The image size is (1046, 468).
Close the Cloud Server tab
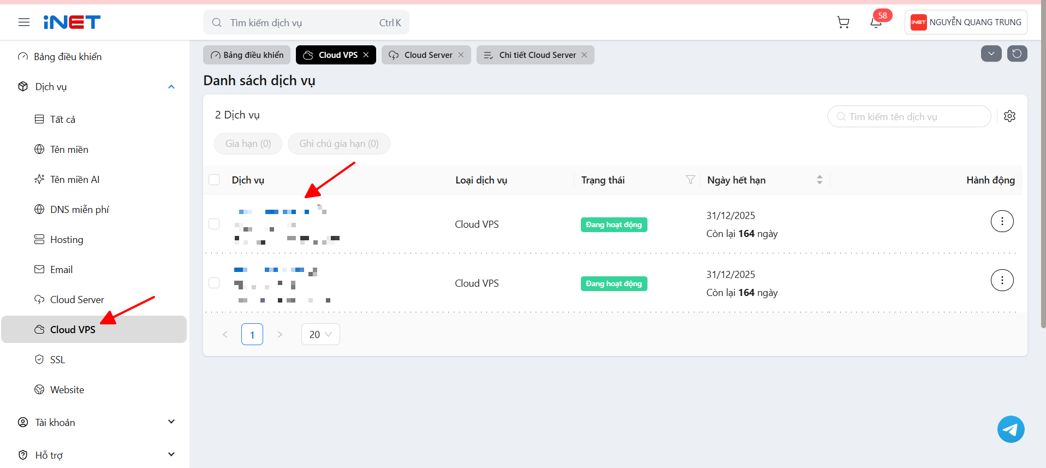click(461, 55)
